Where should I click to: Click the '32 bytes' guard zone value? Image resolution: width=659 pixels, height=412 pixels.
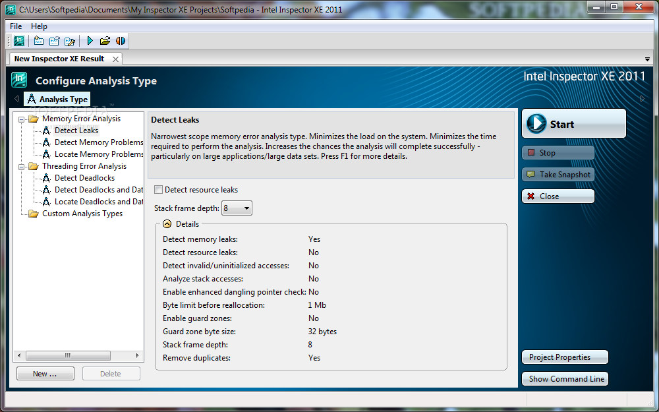322,332
